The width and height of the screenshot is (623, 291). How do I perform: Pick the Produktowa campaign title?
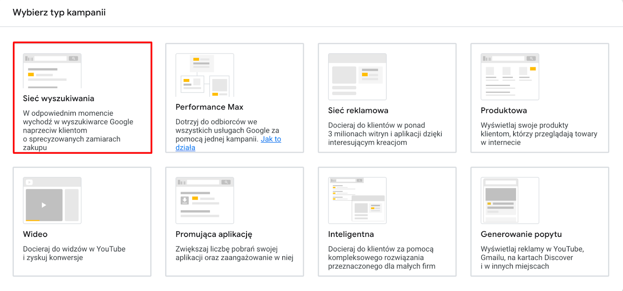pos(504,110)
